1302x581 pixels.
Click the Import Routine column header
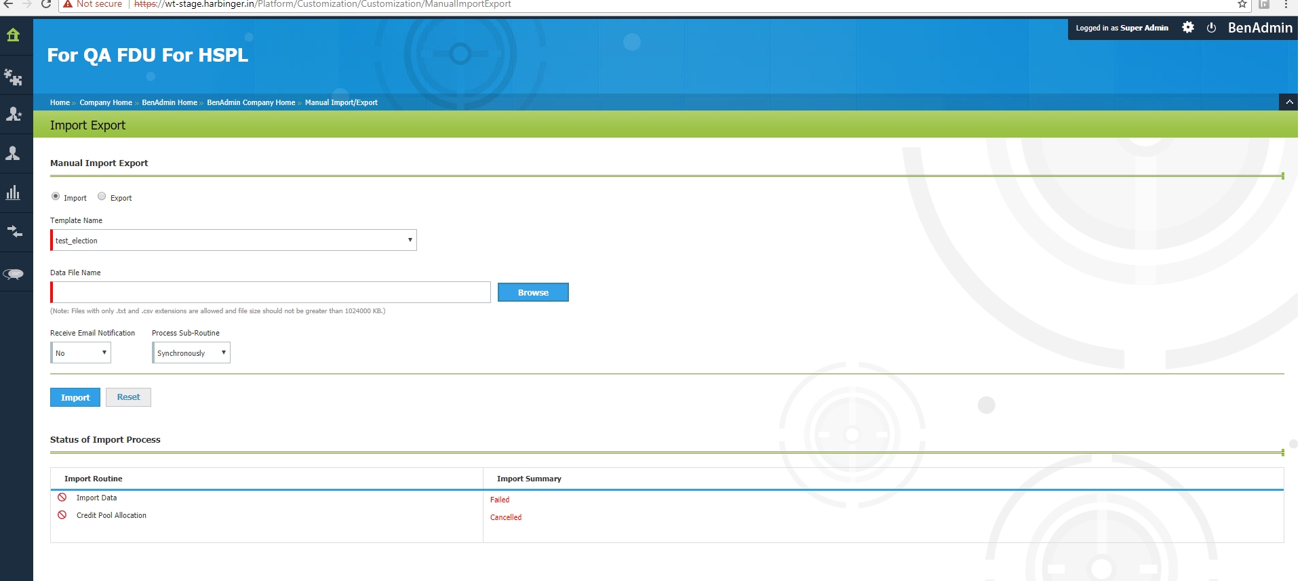[x=94, y=479]
